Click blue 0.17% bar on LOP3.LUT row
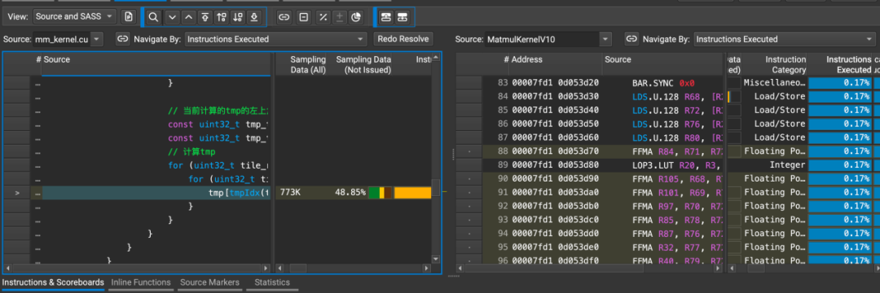Screen dimensions: 880x293 click(x=840, y=164)
